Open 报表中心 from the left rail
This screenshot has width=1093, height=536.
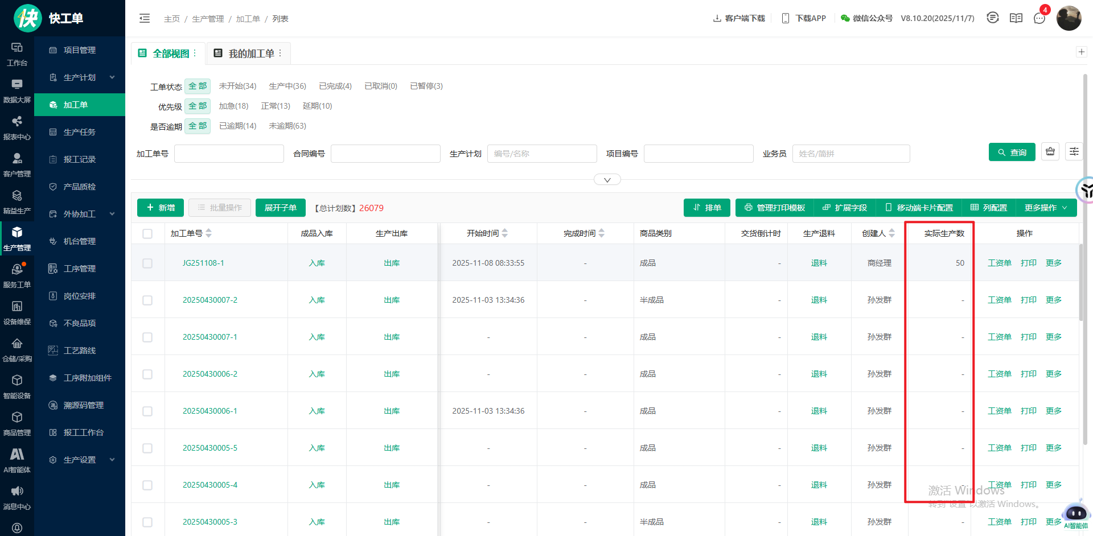[x=17, y=127]
